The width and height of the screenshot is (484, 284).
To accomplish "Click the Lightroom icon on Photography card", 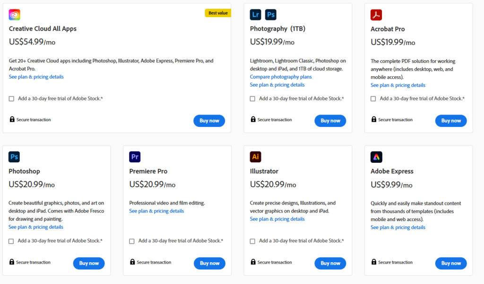I will (256, 15).
